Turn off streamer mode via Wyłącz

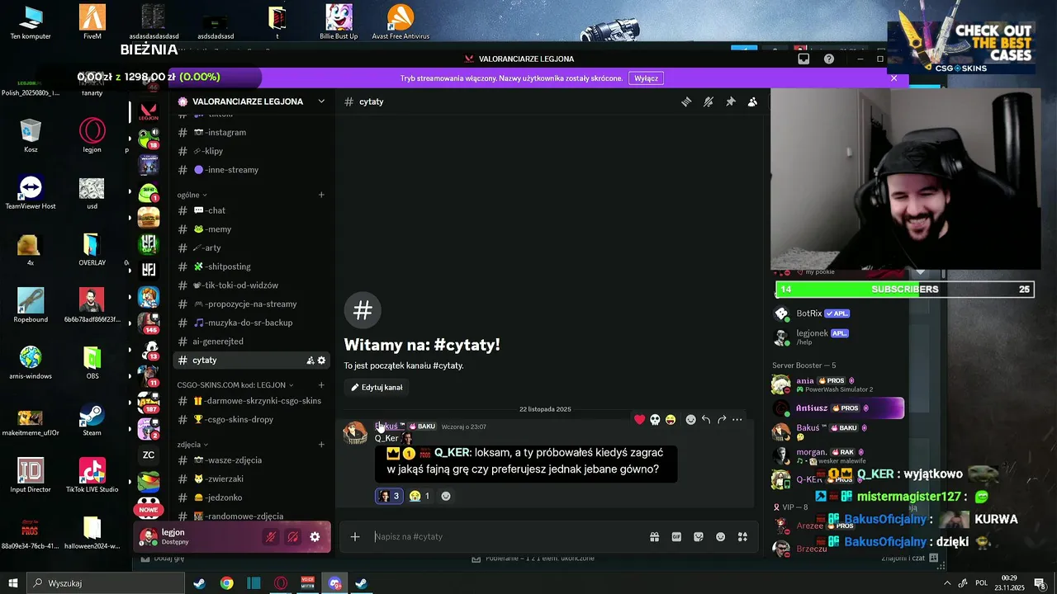(646, 78)
